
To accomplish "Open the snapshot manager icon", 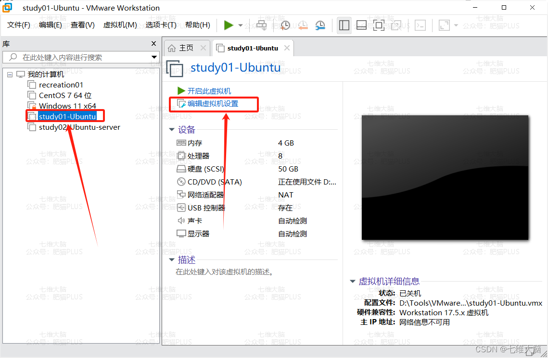I will (320, 25).
